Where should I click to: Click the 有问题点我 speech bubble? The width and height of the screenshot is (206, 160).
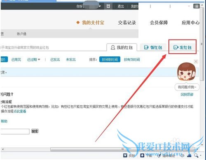[187, 87]
